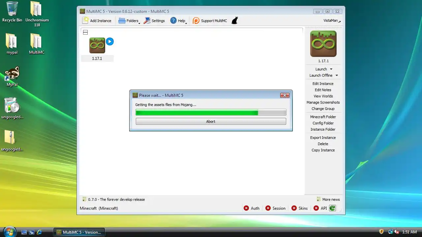Select the MyPal raccoon shortcut
The height and width of the screenshot is (237, 422).
(x=12, y=76)
